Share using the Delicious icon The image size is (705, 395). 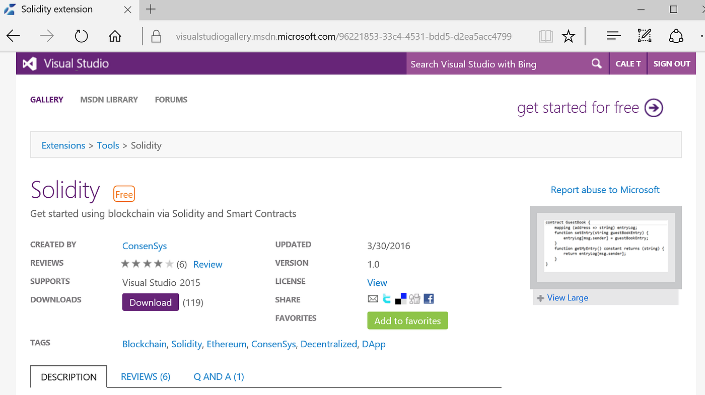400,298
